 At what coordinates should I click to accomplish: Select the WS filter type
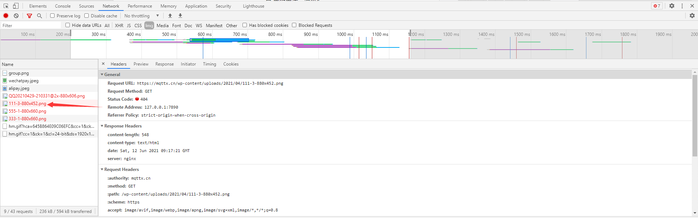pyautogui.click(x=199, y=25)
